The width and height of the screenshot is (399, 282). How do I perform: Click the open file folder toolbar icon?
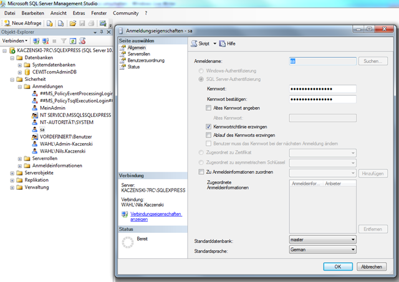tap(73, 24)
